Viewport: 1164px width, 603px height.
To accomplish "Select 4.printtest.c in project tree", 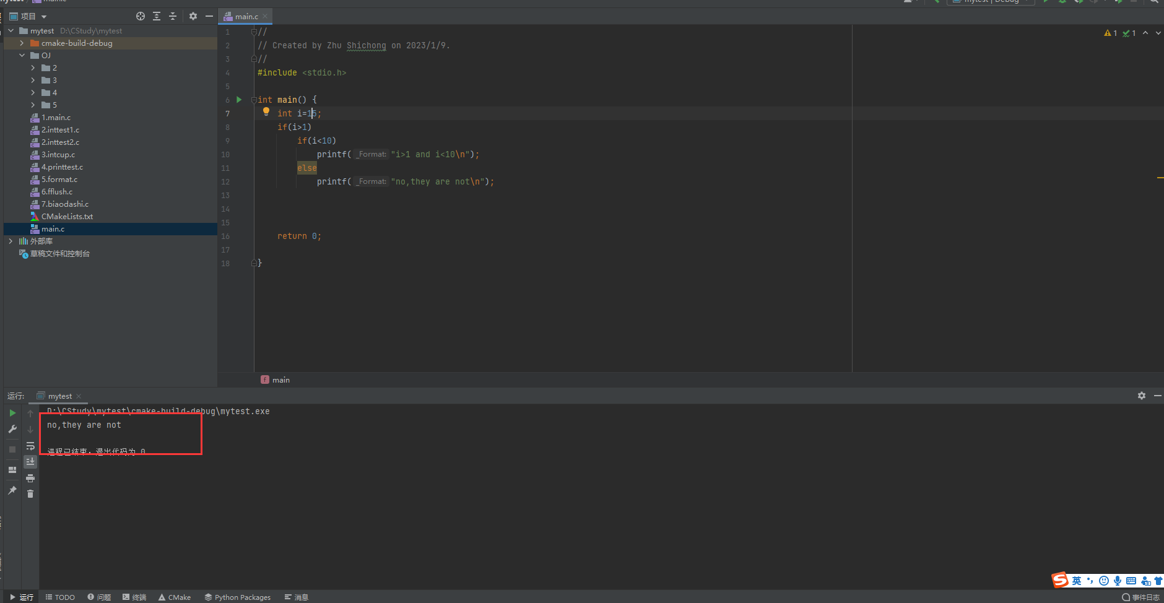I will [x=62, y=167].
